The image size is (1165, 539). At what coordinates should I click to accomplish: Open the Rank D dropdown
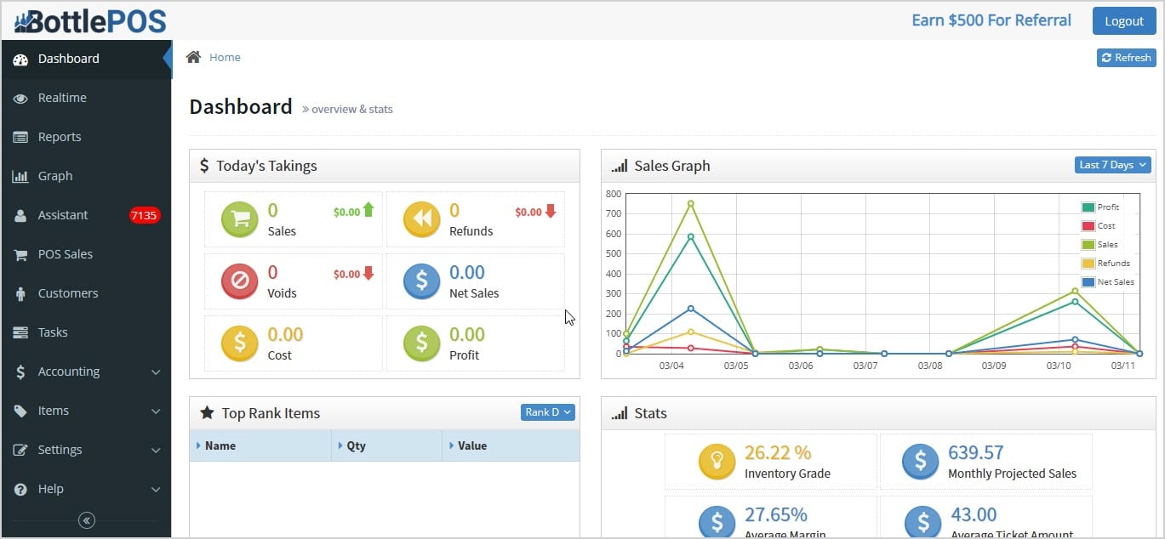pyautogui.click(x=547, y=411)
